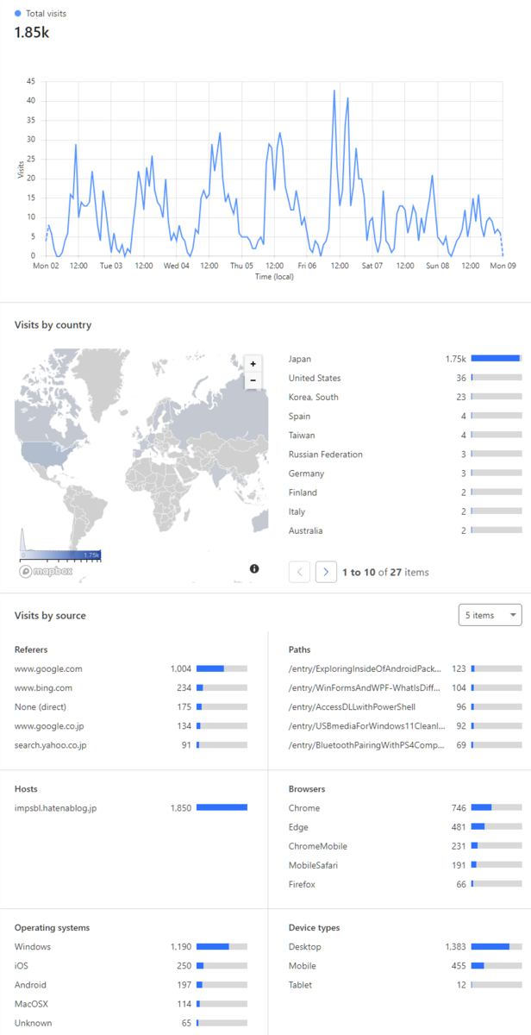
Task: Click the Mapbox logo
Action: point(47,571)
